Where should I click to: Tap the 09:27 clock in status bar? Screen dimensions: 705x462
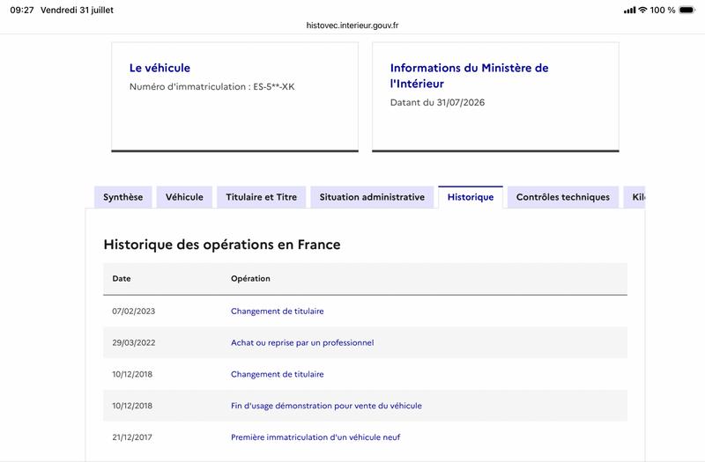tap(22, 10)
